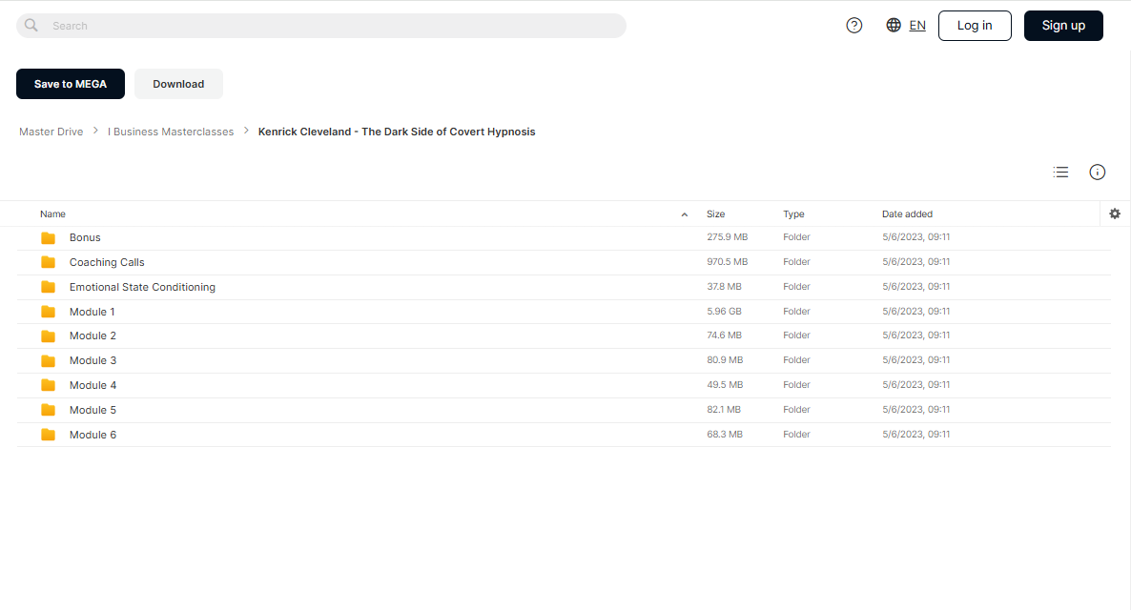The image size is (1131, 610).
Task: Select the Module 6 folder name
Action: coord(93,435)
